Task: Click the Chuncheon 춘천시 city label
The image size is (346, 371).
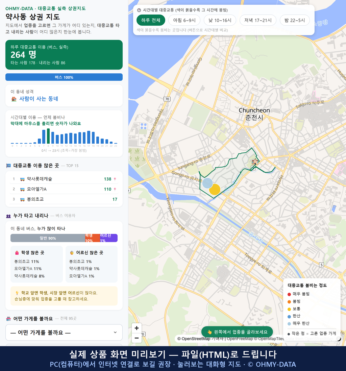Action: (x=254, y=114)
